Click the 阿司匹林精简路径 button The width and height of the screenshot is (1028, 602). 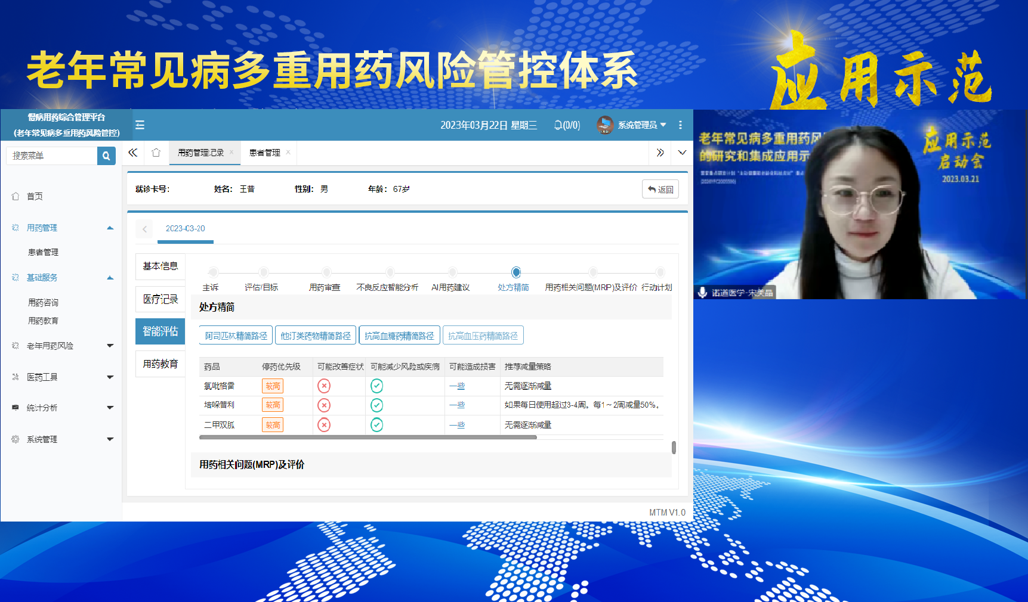pyautogui.click(x=236, y=336)
